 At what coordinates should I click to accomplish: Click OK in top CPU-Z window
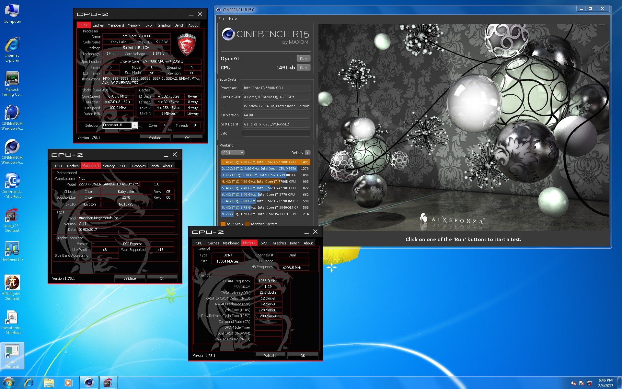coord(187,138)
